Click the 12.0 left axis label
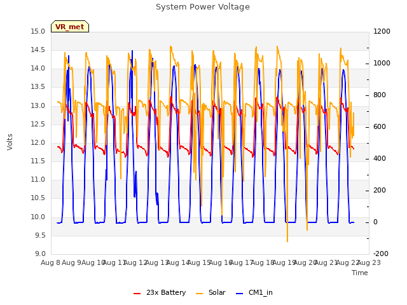The height and width of the screenshot is (305, 407). (x=38, y=143)
